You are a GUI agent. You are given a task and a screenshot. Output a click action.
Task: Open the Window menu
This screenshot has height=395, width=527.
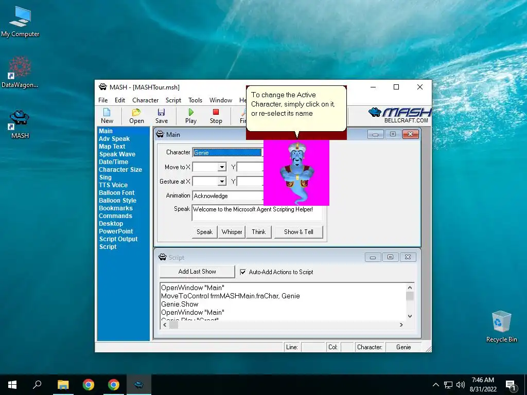click(x=220, y=100)
